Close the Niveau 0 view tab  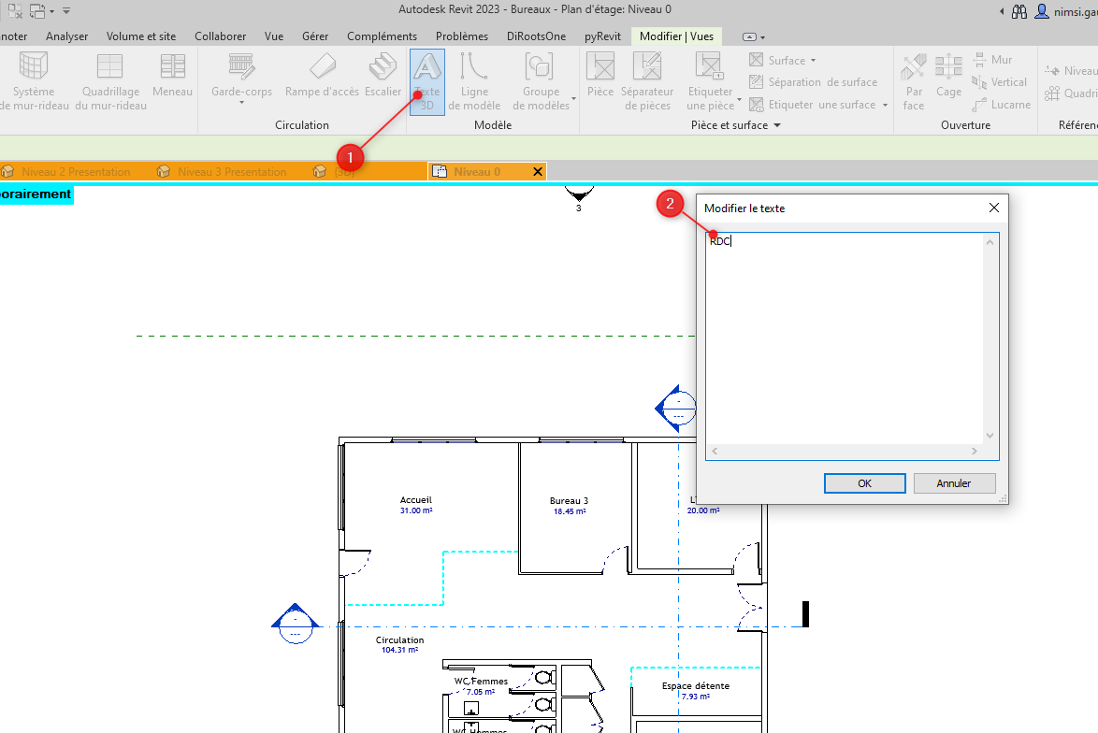(x=537, y=172)
